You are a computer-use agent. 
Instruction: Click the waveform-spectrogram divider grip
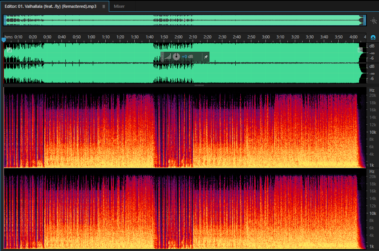click(x=199, y=85)
